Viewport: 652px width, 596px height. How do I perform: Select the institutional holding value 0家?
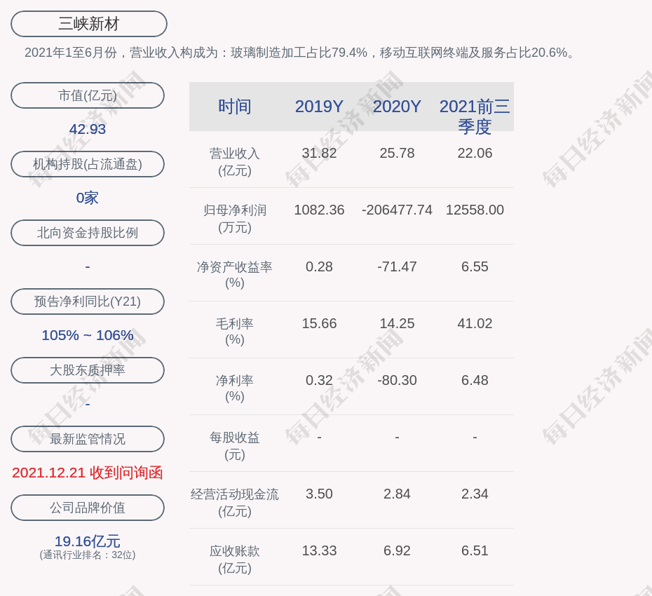click(x=88, y=198)
